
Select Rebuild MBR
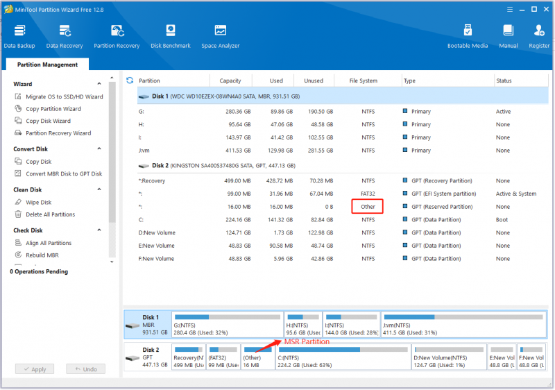tap(37, 255)
